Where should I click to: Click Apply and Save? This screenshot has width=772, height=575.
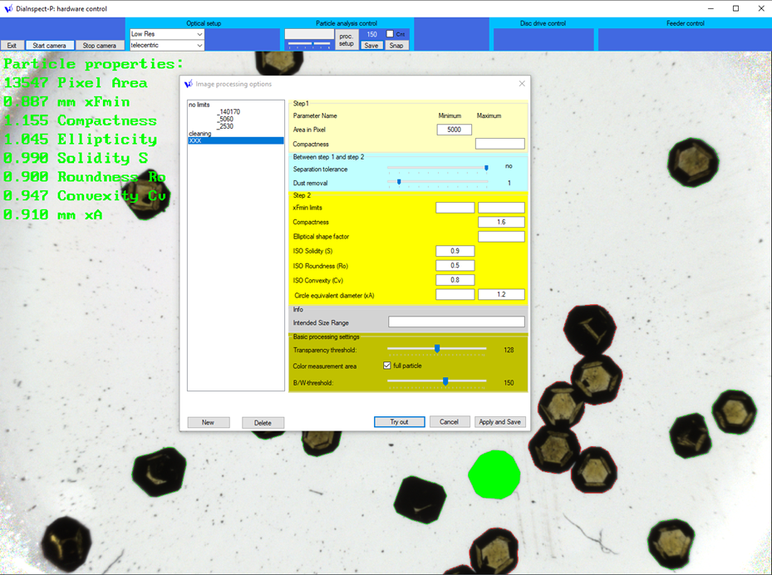point(499,422)
